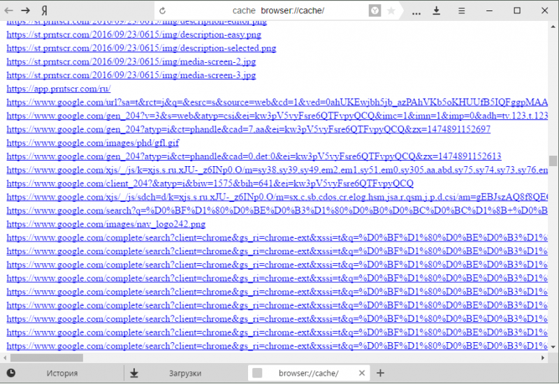
Task: Open the hamburger browser menu
Action: click(x=462, y=10)
